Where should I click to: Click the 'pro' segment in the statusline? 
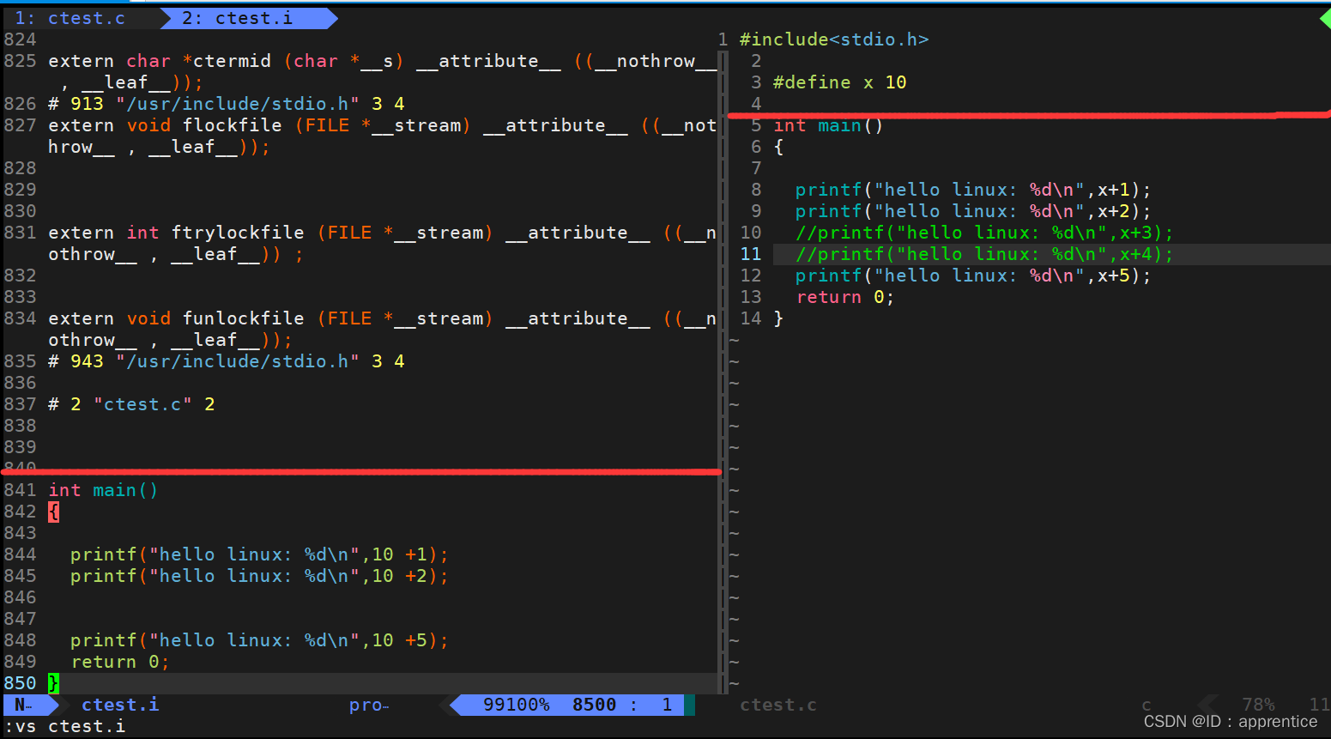coord(367,704)
